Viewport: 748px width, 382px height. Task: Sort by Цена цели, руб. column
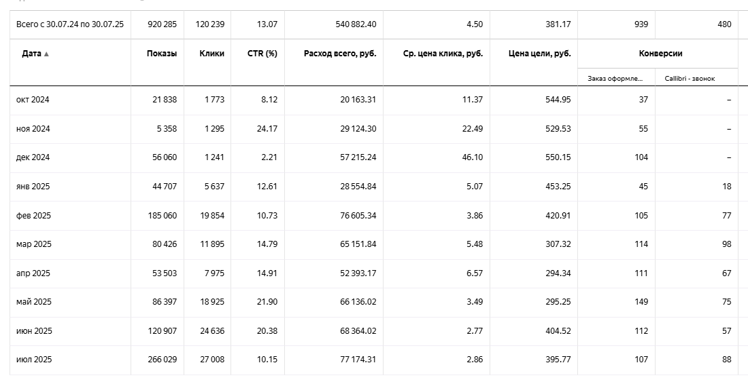[x=539, y=54]
